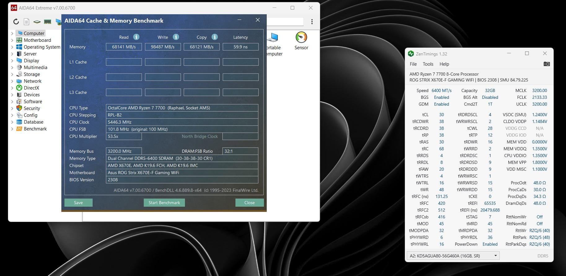Click the Speed value 6400 MT/s in ZenTimings
Viewport: 566px width, 276px height.
441,90
